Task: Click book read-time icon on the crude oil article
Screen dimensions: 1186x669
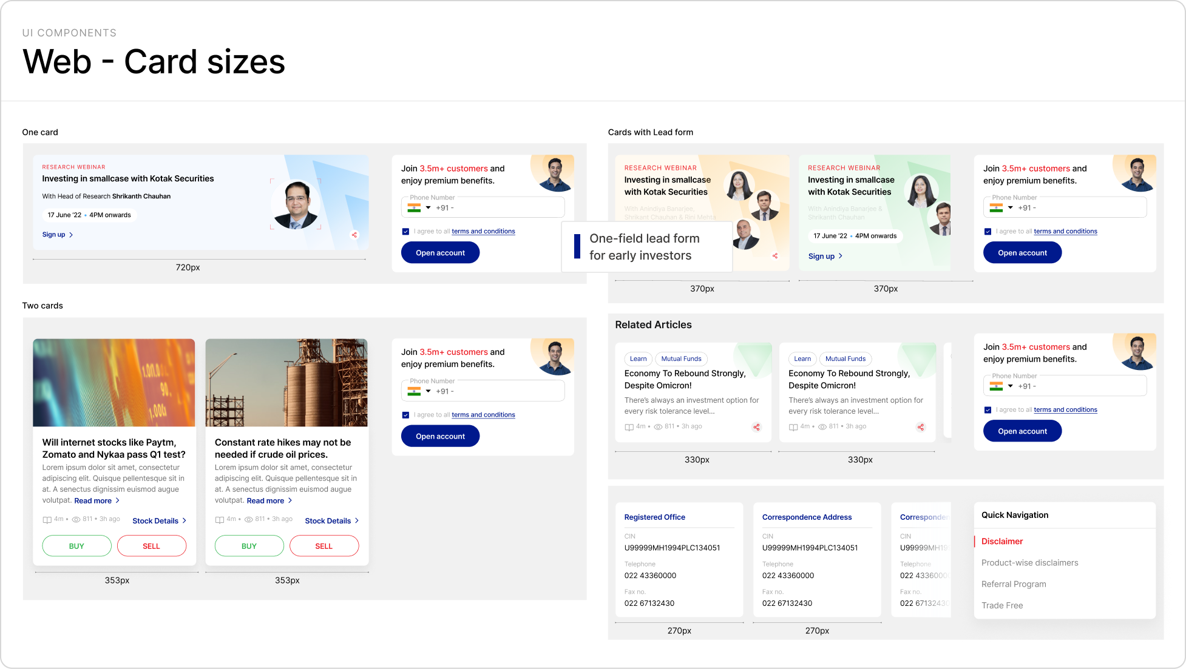Action: [x=219, y=520]
